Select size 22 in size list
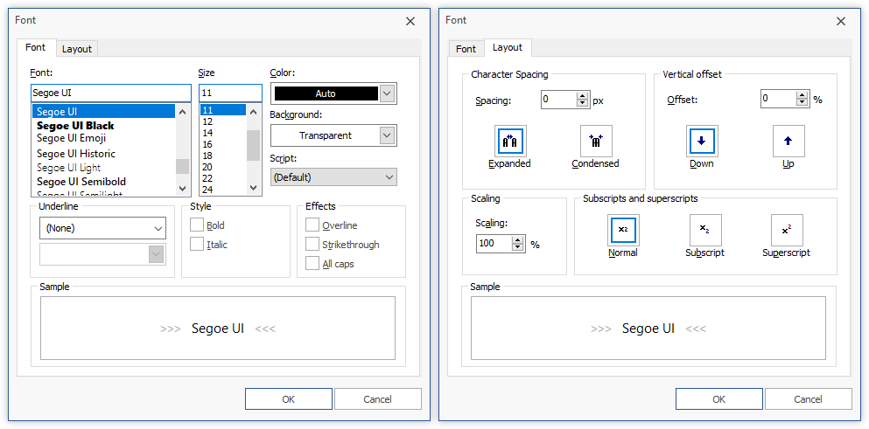Screen dimensions: 869x429 coord(223,178)
